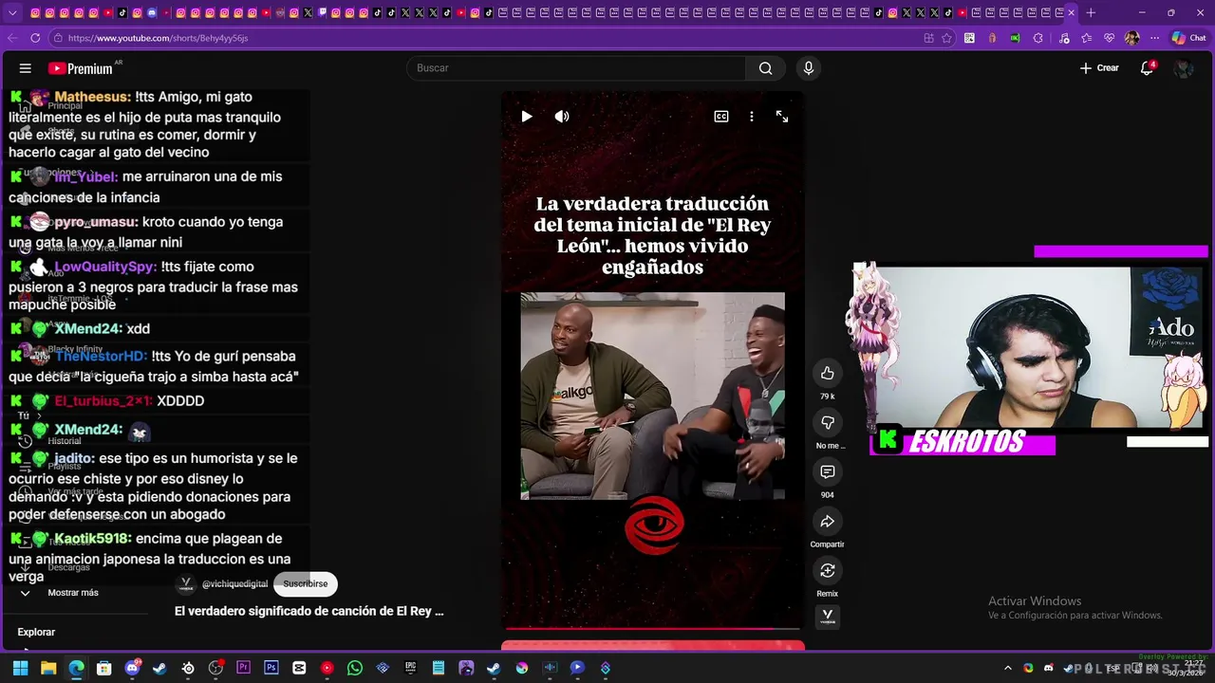The image size is (1215, 683).
Task: Open the Crear create menu
Action: 1099,68
